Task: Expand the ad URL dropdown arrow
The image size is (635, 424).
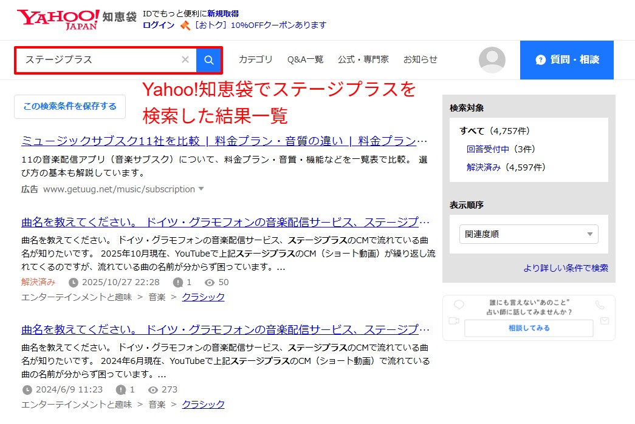Action: (x=201, y=189)
